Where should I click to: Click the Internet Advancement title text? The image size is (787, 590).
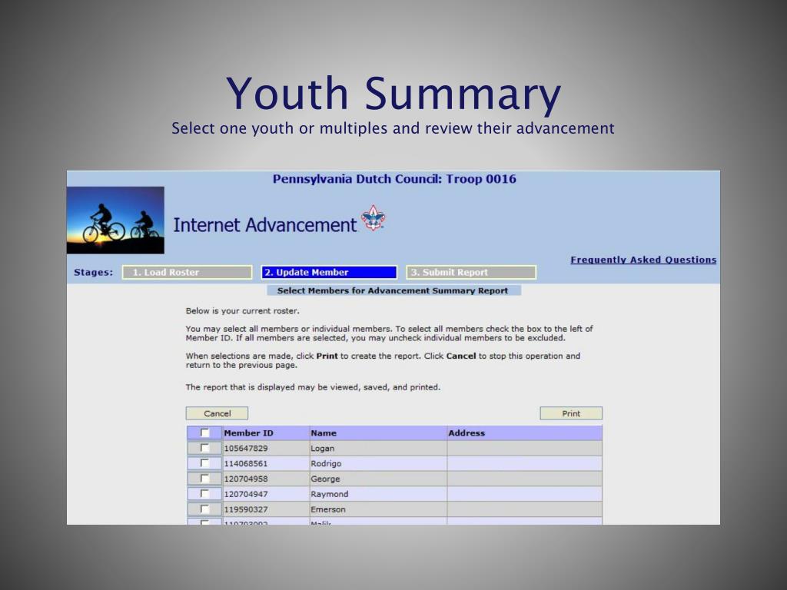click(264, 225)
